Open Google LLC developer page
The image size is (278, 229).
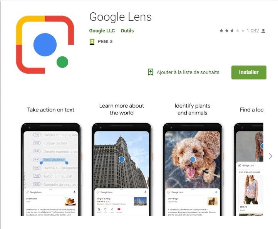pyautogui.click(x=102, y=31)
